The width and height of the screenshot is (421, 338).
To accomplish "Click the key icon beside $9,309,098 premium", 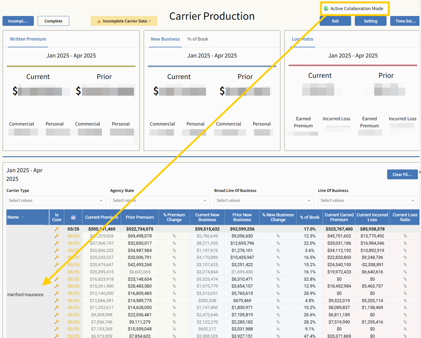I will pos(57,315).
